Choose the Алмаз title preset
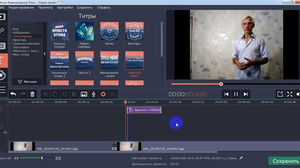The width and height of the screenshot is (300, 168). (x=110, y=31)
